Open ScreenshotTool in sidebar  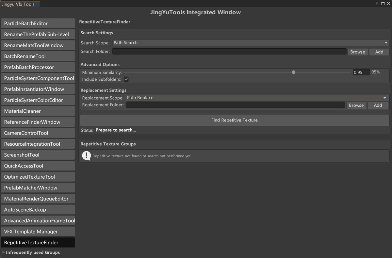[x=38, y=155]
